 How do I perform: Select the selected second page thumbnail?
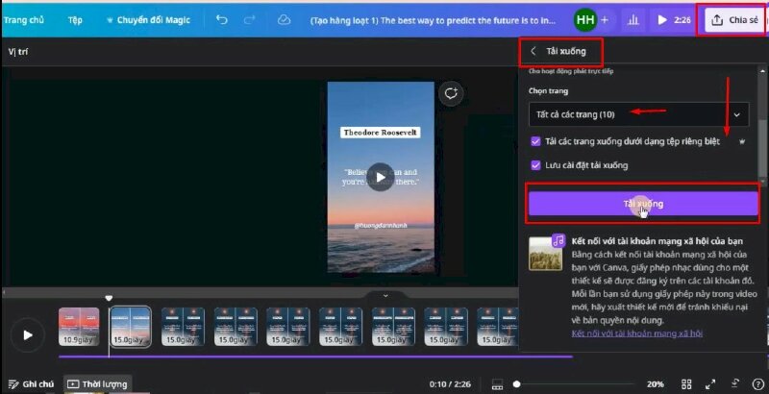click(x=130, y=327)
